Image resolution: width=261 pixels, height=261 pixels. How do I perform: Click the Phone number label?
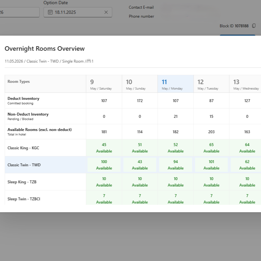click(141, 16)
